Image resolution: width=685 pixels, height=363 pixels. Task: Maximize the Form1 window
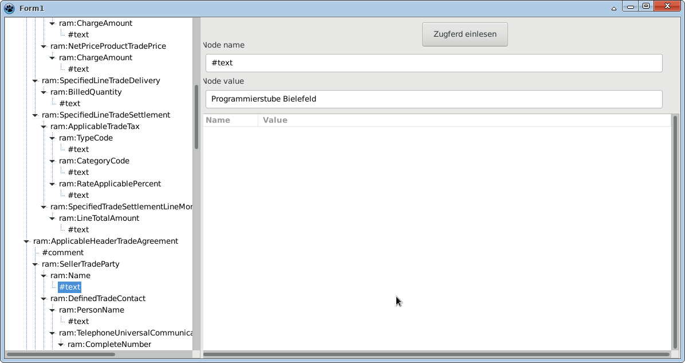click(x=645, y=6)
